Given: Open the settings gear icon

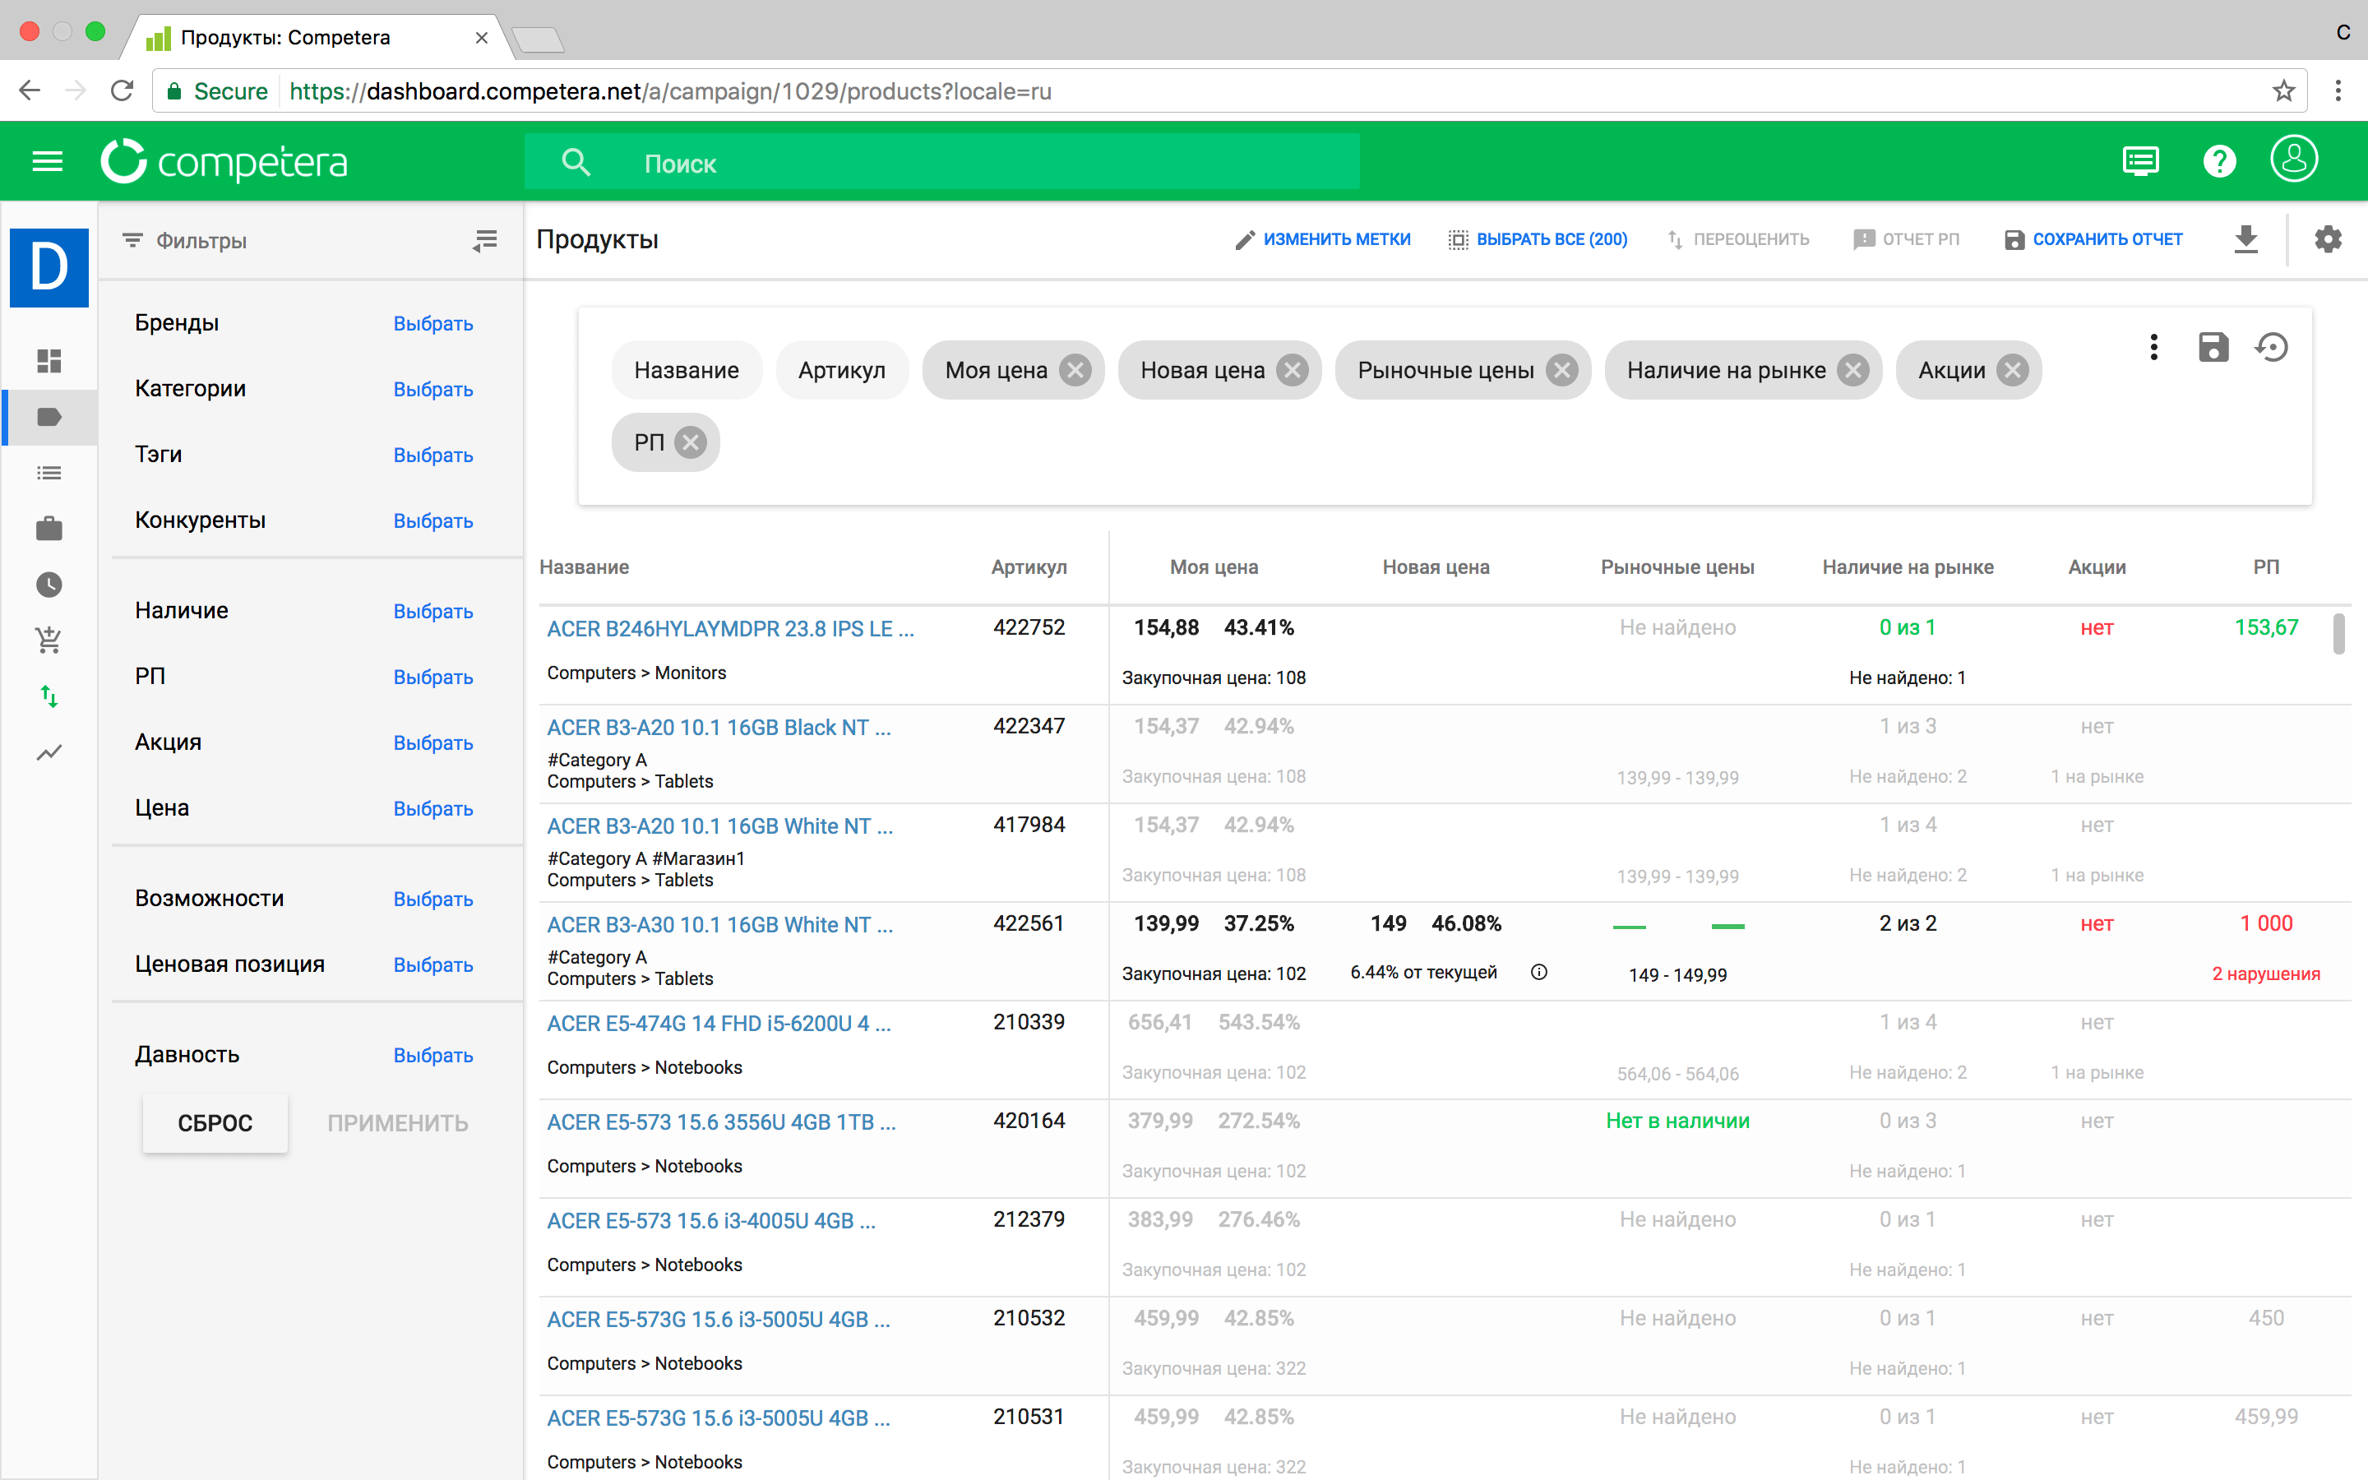Looking at the screenshot, I should pos(2327,238).
